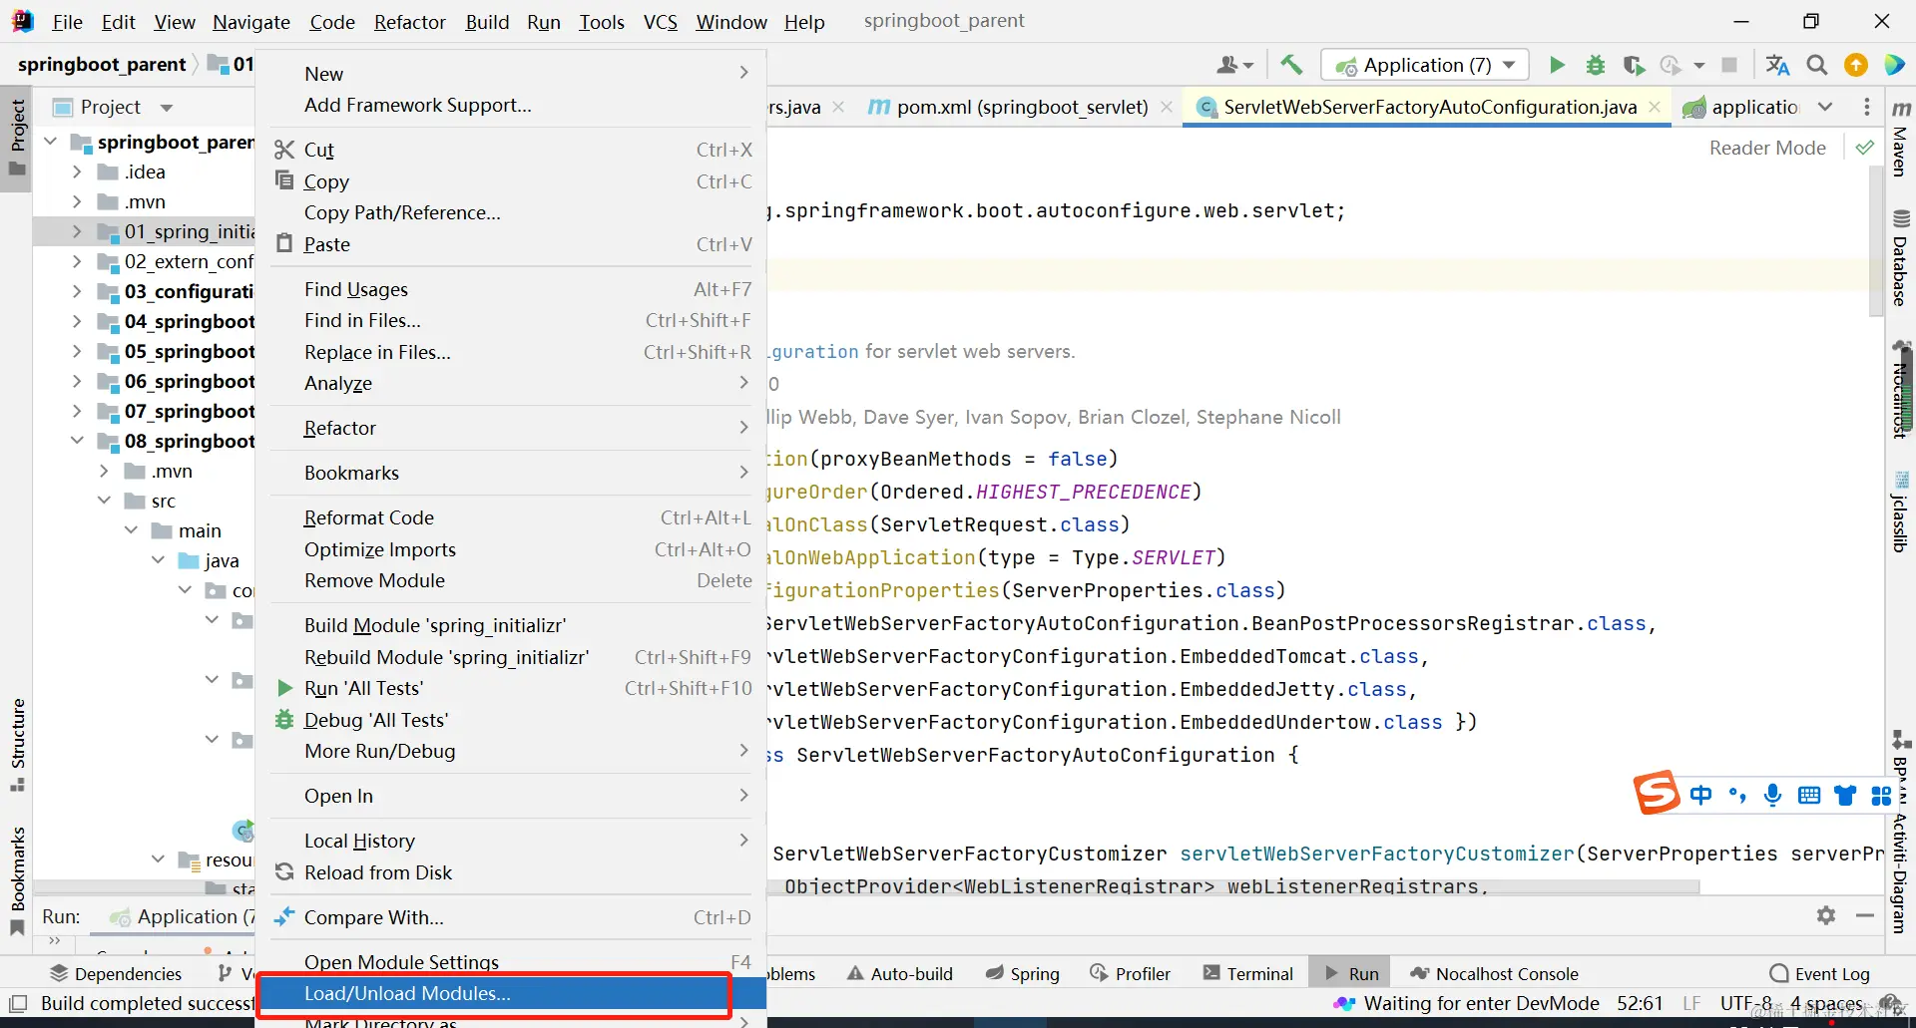The image size is (1916, 1028).
Task: Open More Run/Debug submenu
Action: coord(511,751)
